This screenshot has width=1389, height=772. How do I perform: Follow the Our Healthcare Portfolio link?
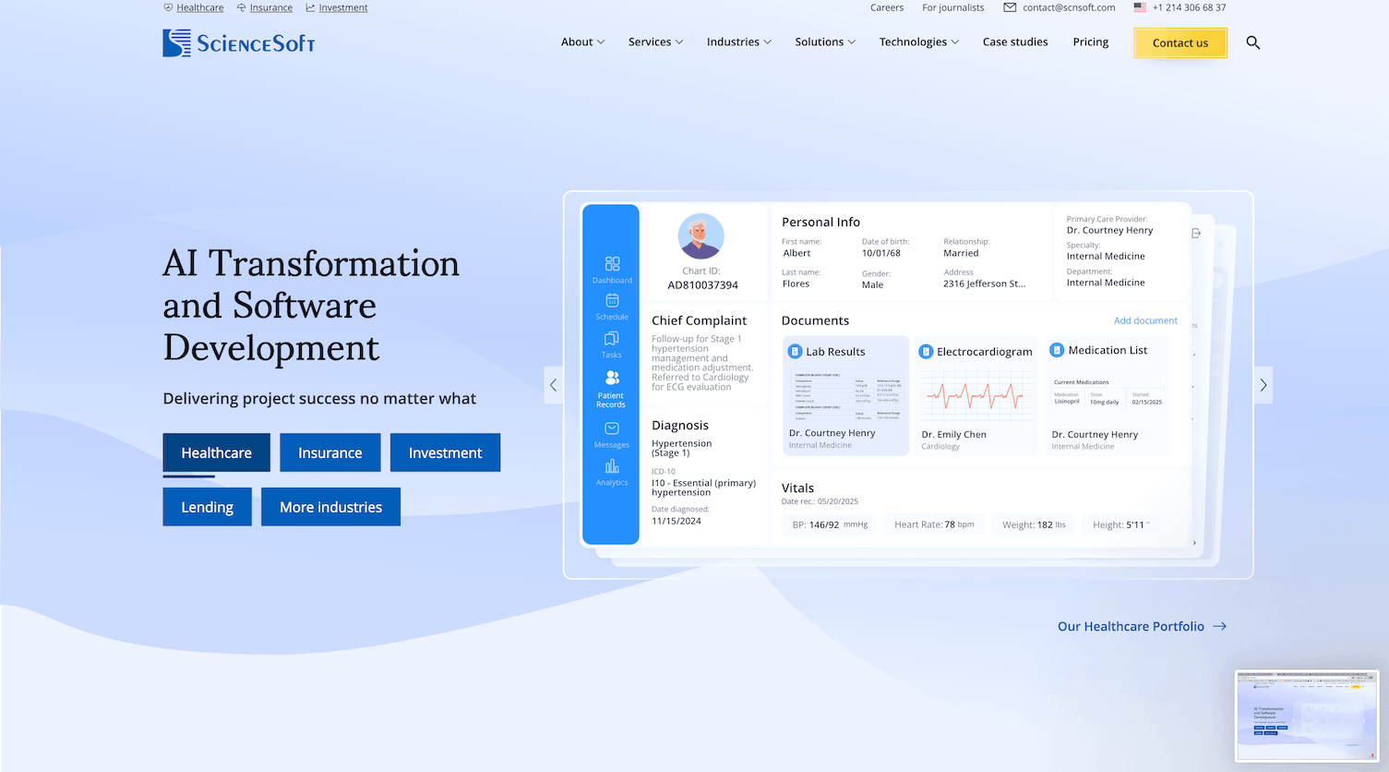click(1143, 626)
